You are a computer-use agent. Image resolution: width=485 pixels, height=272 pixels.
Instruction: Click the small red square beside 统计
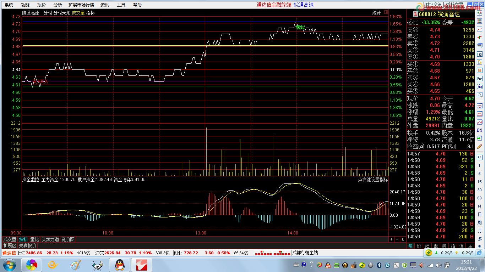coord(386,12)
